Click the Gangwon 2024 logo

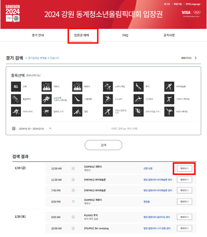[13, 14]
